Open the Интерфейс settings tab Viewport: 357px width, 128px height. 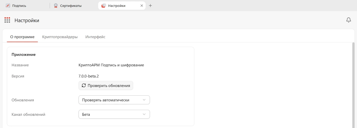coord(95,37)
